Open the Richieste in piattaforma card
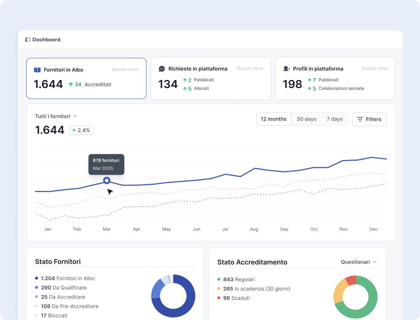Viewport: 420px width, 320px height. point(211,78)
